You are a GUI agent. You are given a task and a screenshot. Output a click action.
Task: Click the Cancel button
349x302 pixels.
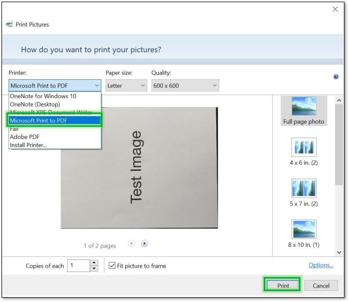pos(321,286)
